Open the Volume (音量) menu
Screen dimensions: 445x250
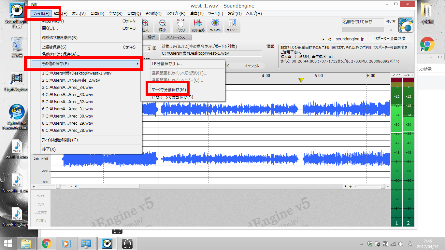(x=97, y=14)
